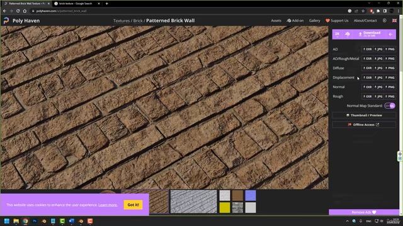
Task: Collapse download options with left arrow
Action: 390,35
